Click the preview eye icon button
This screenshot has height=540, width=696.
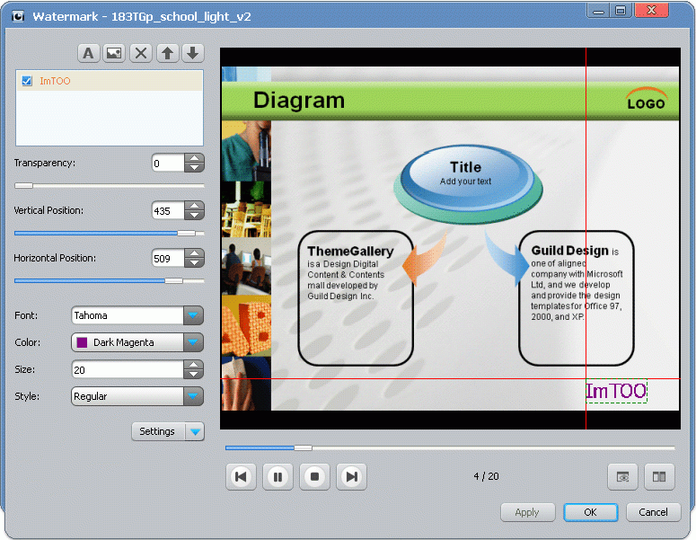pyautogui.click(x=622, y=476)
